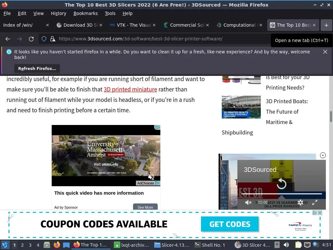Open tracking protection shield icon
The width and height of the screenshot is (333, 250).
[44, 39]
